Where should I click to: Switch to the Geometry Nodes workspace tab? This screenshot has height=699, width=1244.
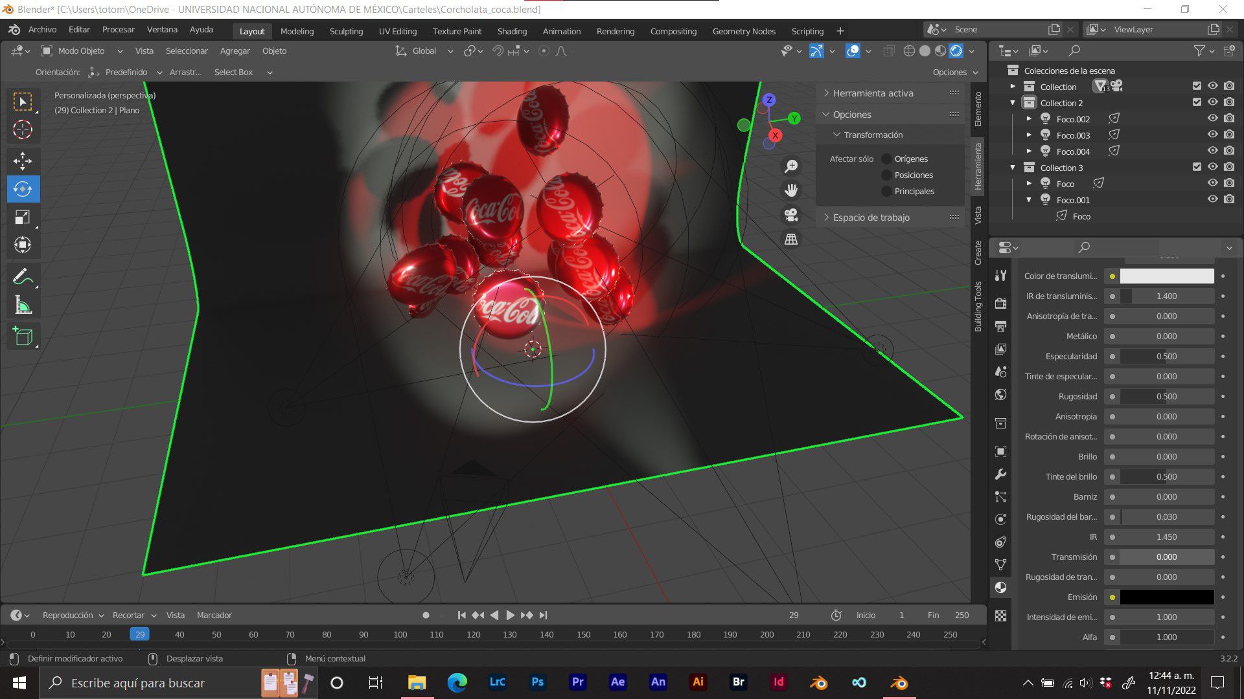[744, 31]
